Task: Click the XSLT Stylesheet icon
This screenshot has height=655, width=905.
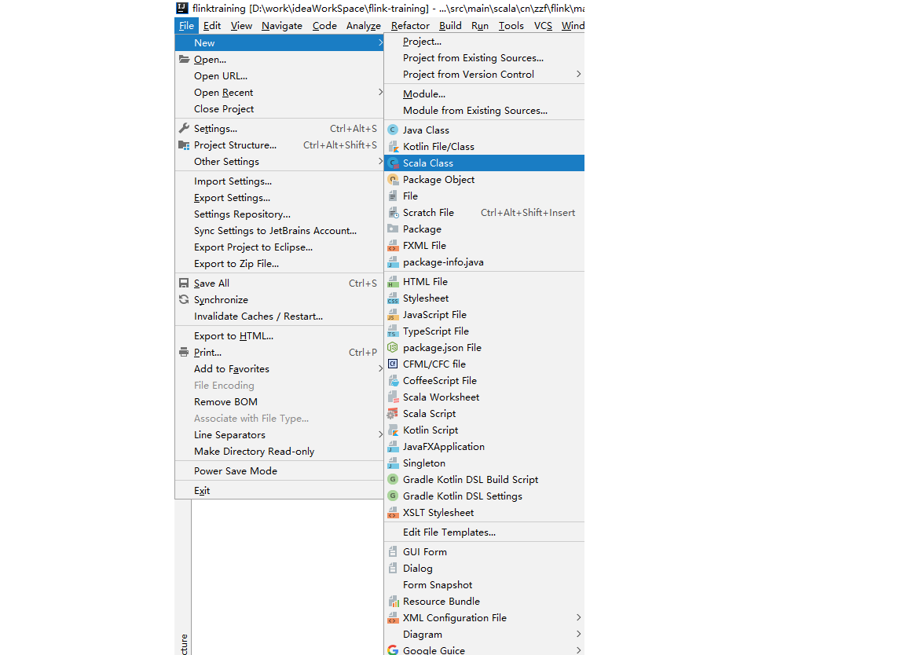Action: coord(393,513)
